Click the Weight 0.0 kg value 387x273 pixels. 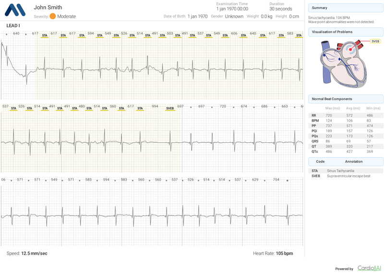coord(266,16)
